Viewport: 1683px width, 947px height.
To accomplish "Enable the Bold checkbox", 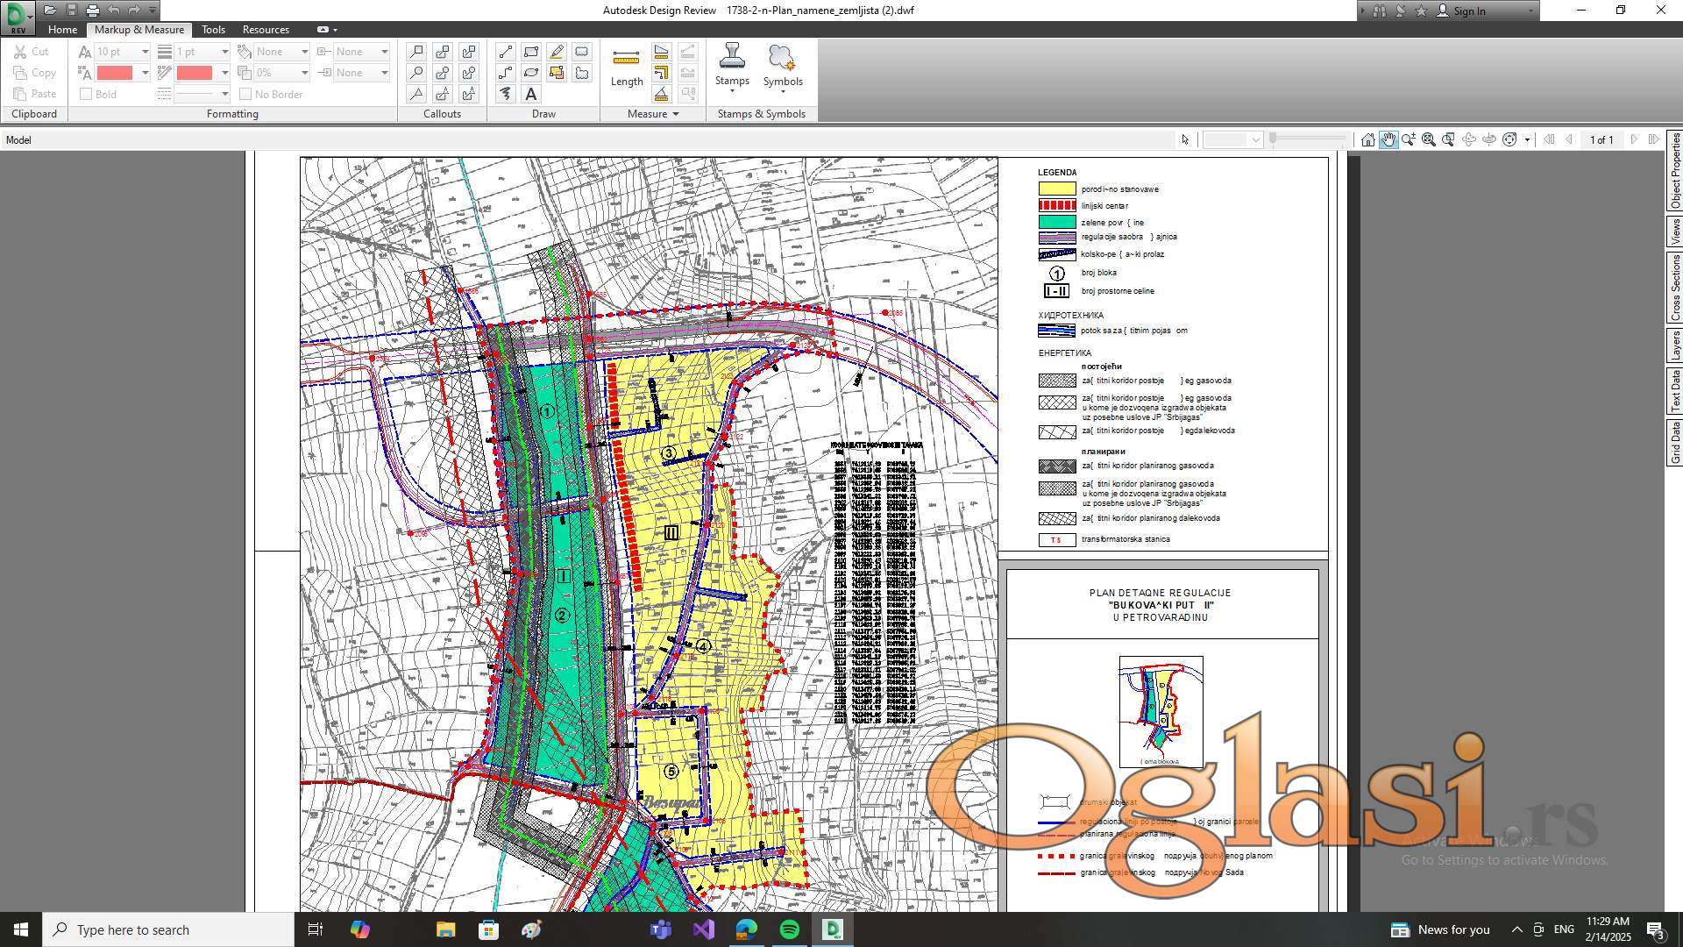I will tap(86, 94).
